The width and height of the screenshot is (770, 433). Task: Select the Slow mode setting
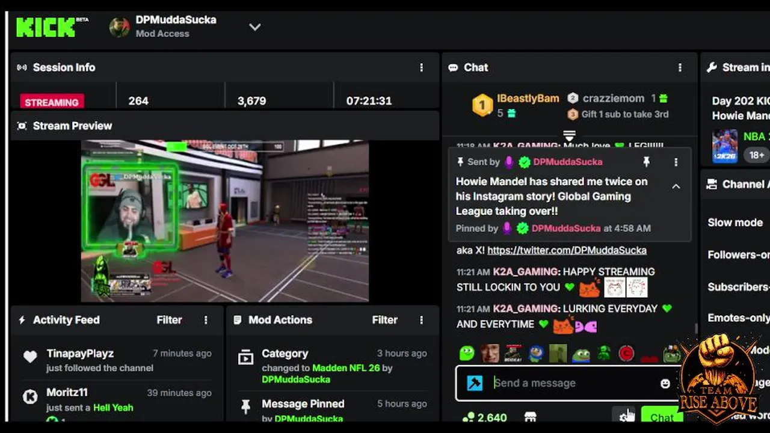click(735, 223)
